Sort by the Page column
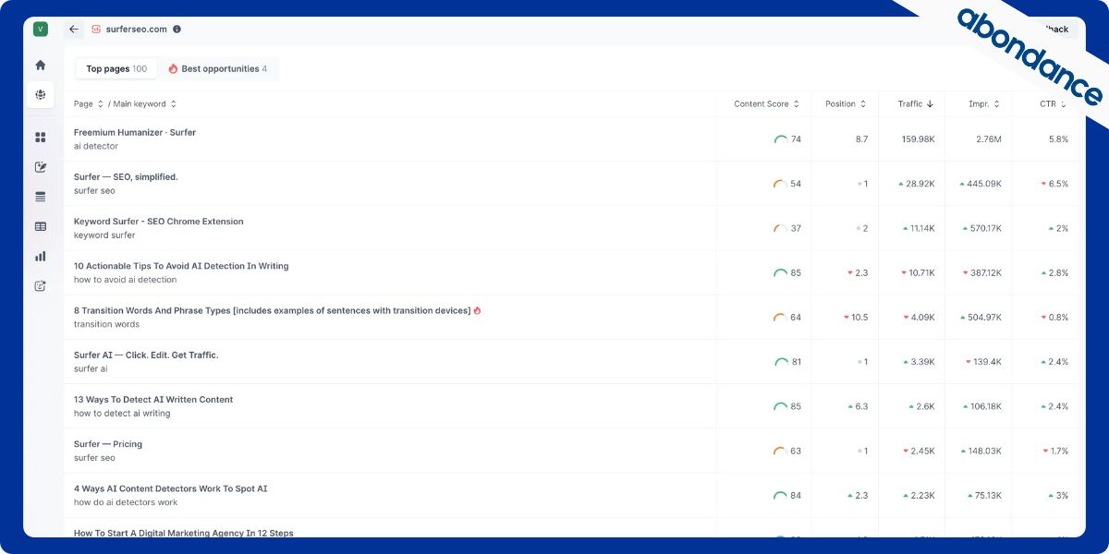This screenshot has height=554, width=1109. click(89, 104)
